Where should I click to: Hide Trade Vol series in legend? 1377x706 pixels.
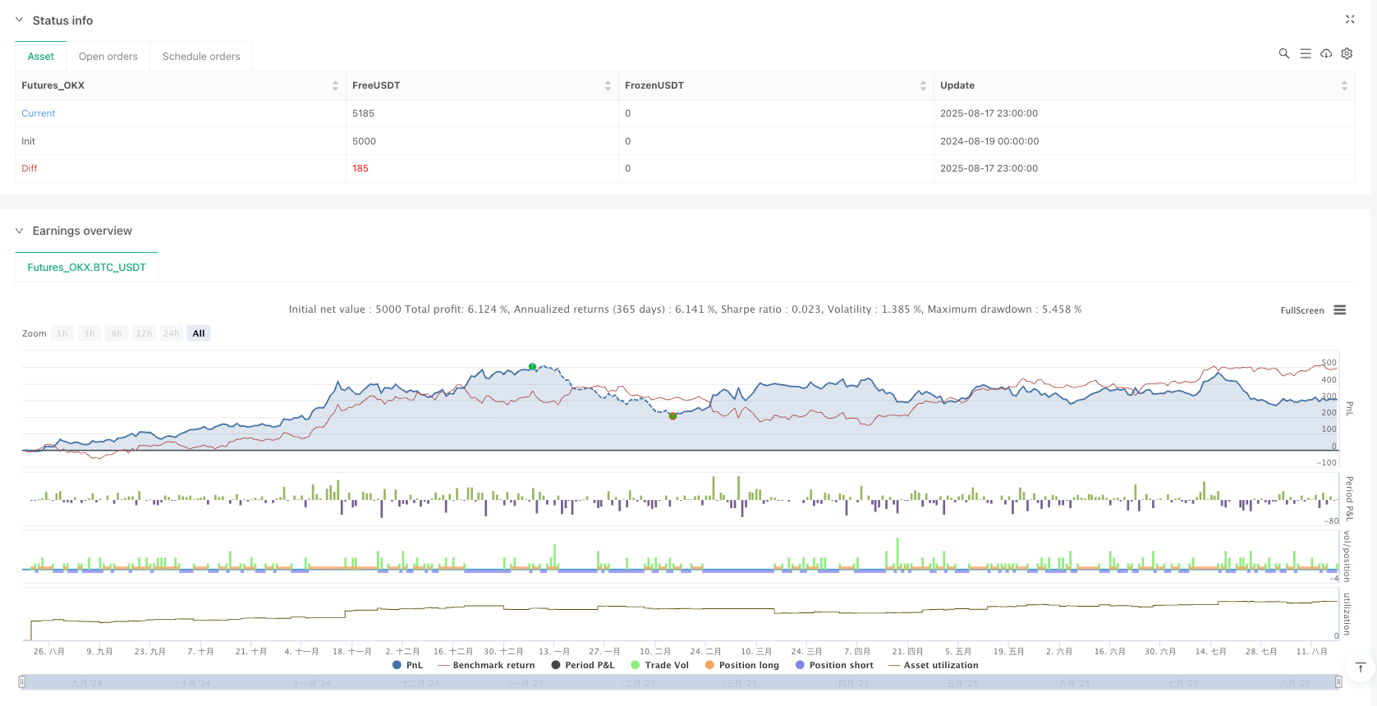pyautogui.click(x=659, y=665)
